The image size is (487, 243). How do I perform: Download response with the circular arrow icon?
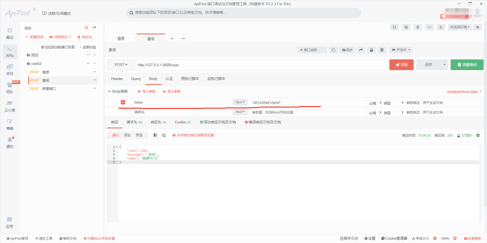pos(478,135)
